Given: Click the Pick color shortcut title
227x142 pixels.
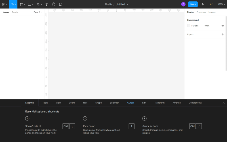Looking at the screenshot, I should (89, 126).
